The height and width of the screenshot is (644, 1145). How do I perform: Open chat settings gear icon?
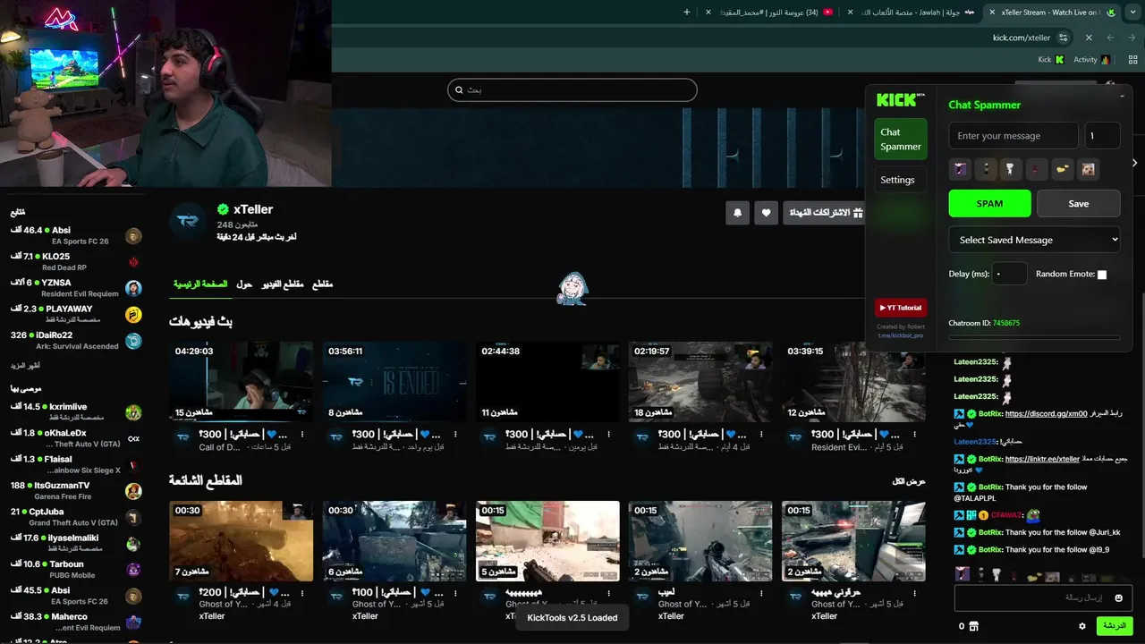(1082, 626)
